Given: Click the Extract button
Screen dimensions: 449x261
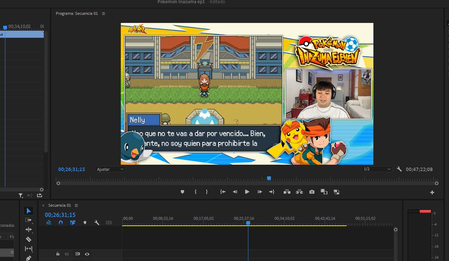Looking at the screenshot, I should (299, 192).
